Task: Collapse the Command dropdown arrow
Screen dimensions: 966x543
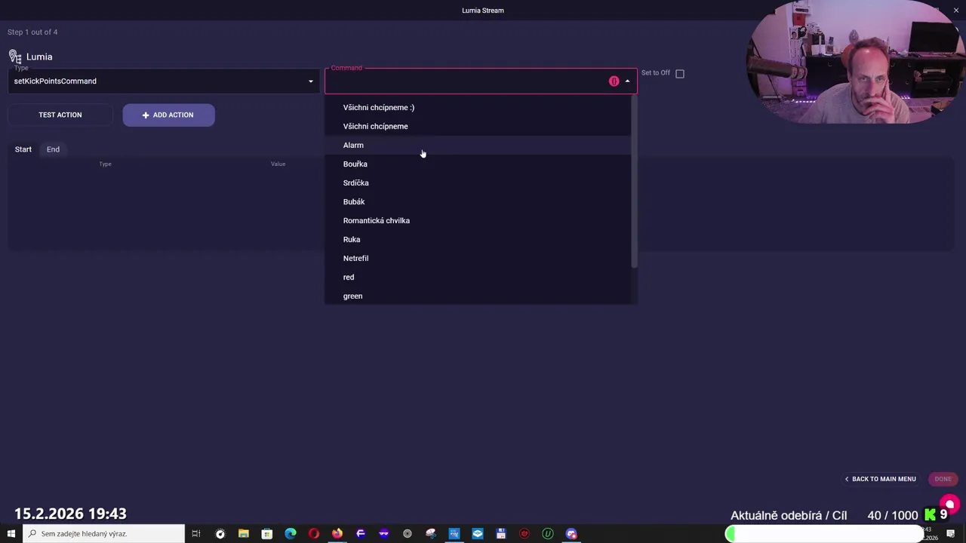Action: (627, 81)
